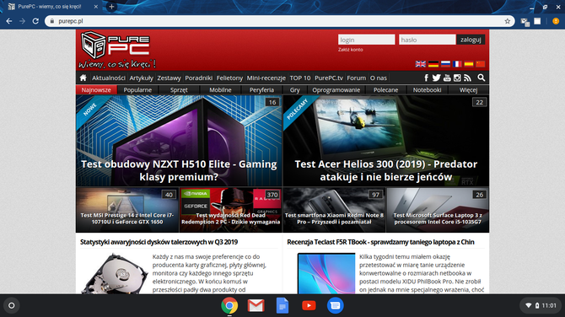Open the status tray showing 11:01

click(x=541, y=305)
